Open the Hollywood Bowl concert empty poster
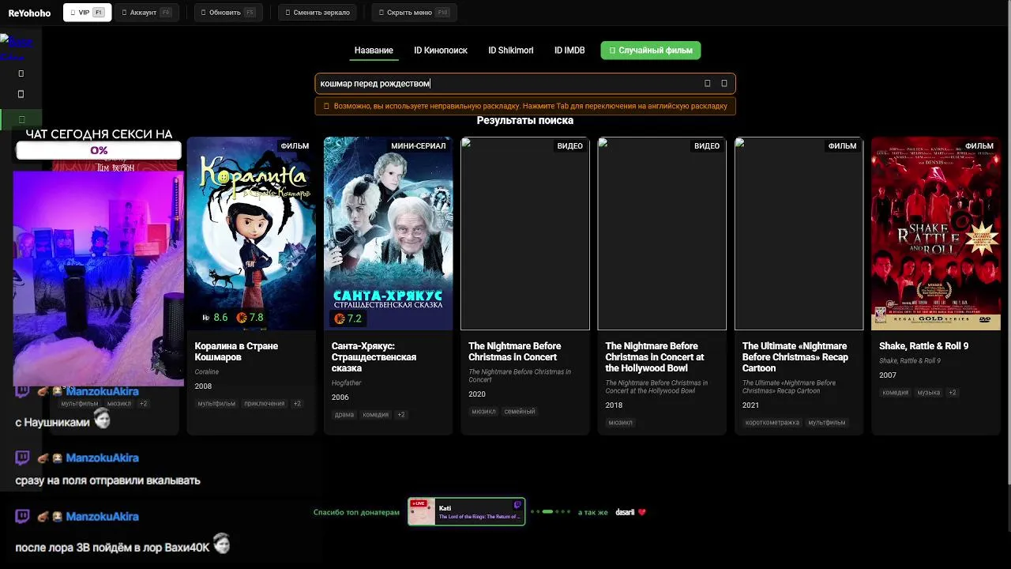1011x569 pixels. pos(662,233)
